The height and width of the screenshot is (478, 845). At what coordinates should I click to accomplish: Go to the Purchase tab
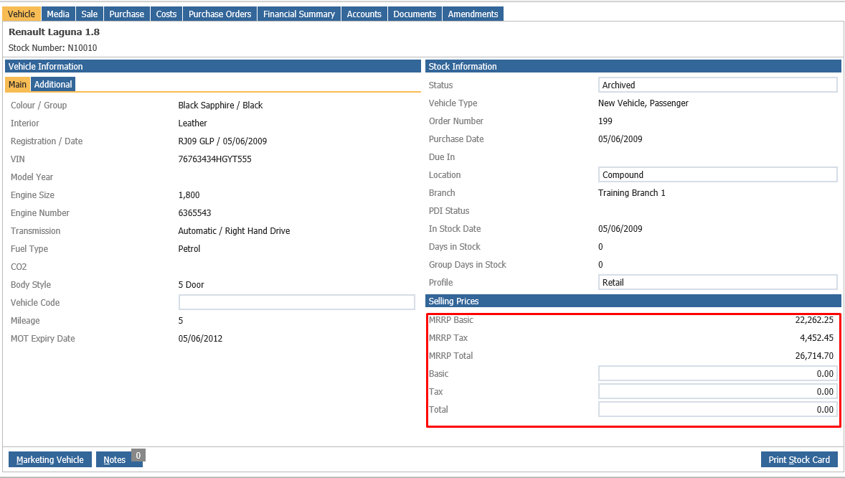pos(127,14)
